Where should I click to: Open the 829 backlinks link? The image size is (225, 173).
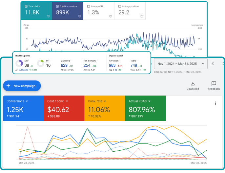[64, 65]
